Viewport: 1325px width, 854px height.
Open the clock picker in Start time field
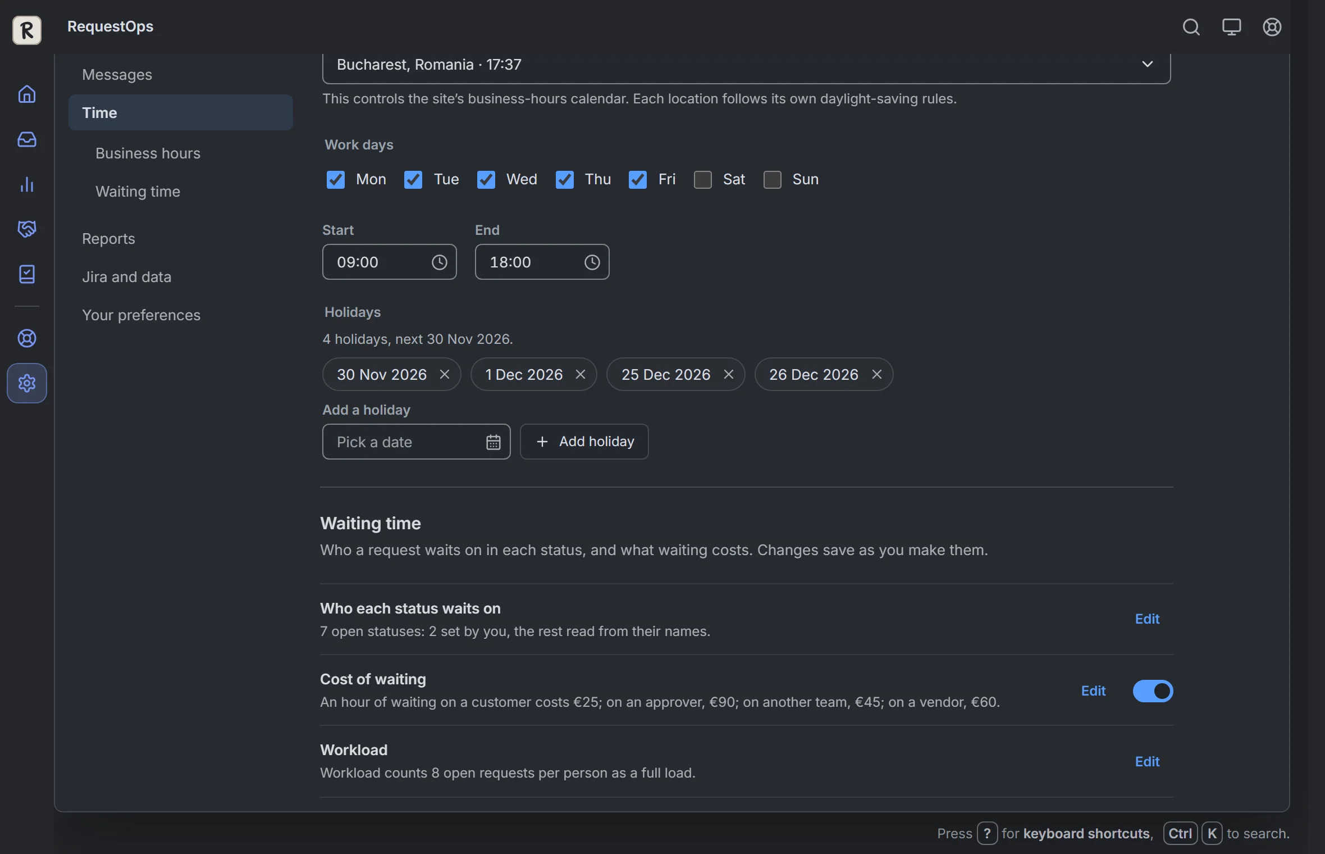439,262
